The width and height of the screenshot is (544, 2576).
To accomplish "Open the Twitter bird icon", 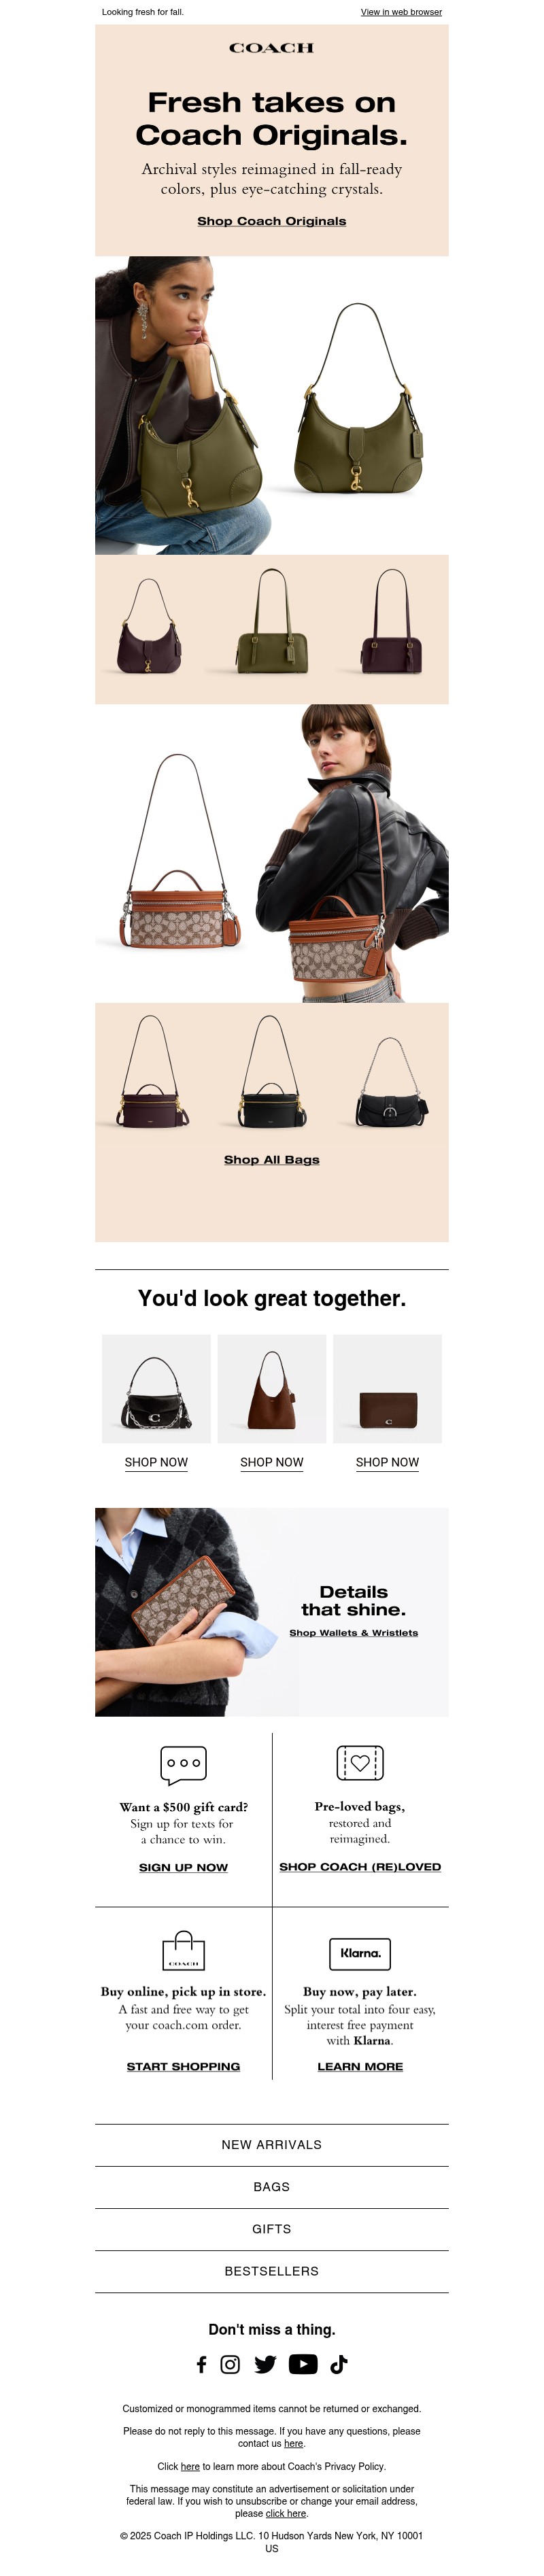I will [x=265, y=2364].
